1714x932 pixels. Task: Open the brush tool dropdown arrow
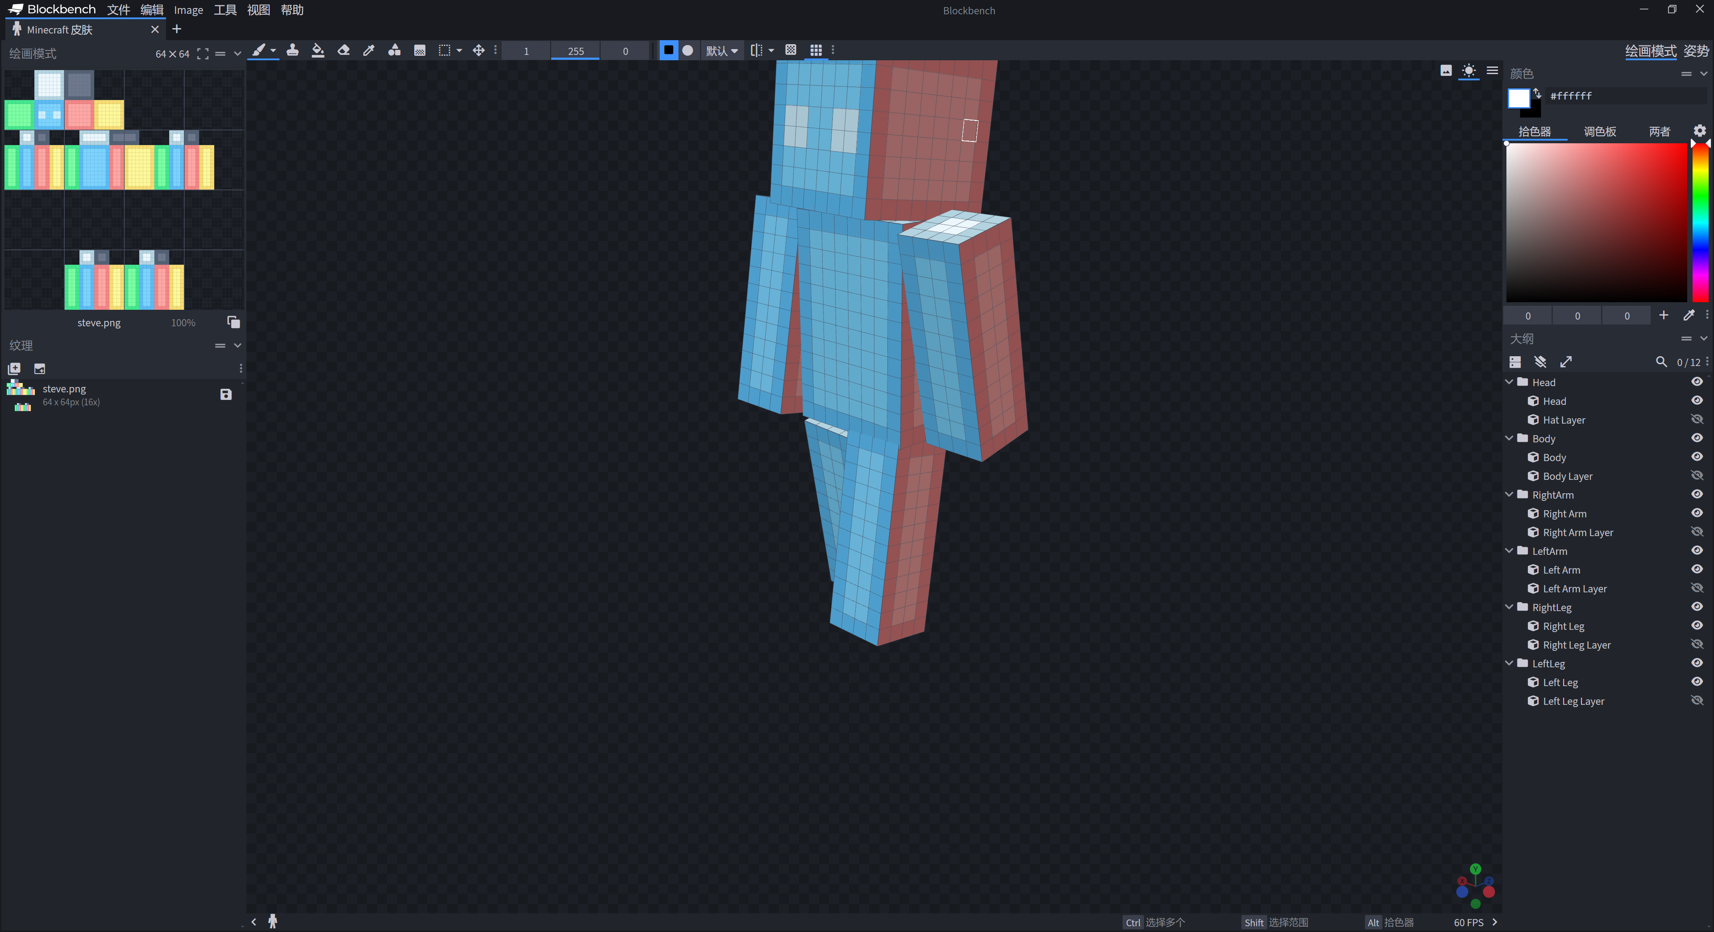click(273, 50)
